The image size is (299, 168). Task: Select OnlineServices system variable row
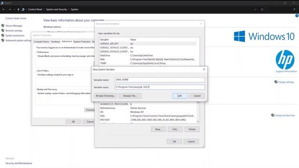coord(148,108)
